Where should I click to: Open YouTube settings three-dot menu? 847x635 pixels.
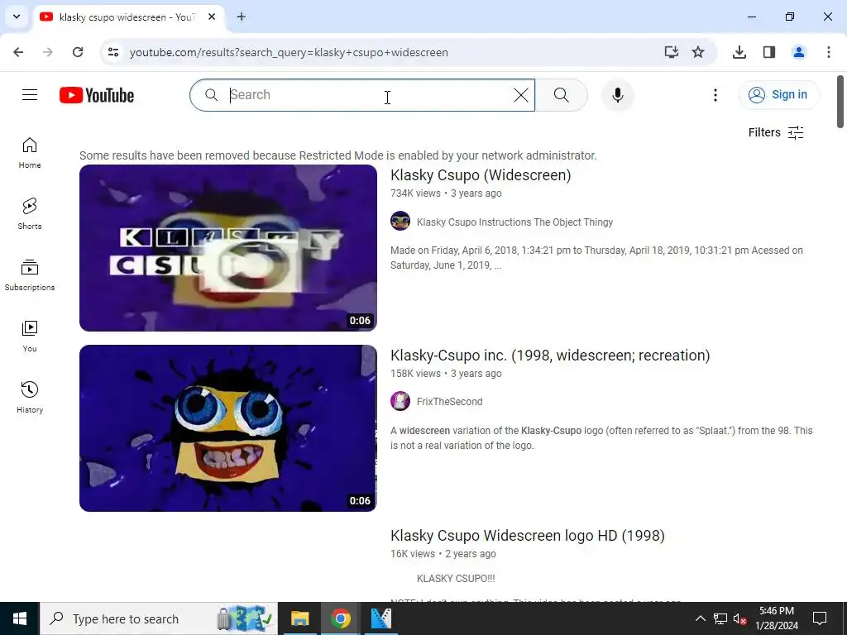point(715,95)
